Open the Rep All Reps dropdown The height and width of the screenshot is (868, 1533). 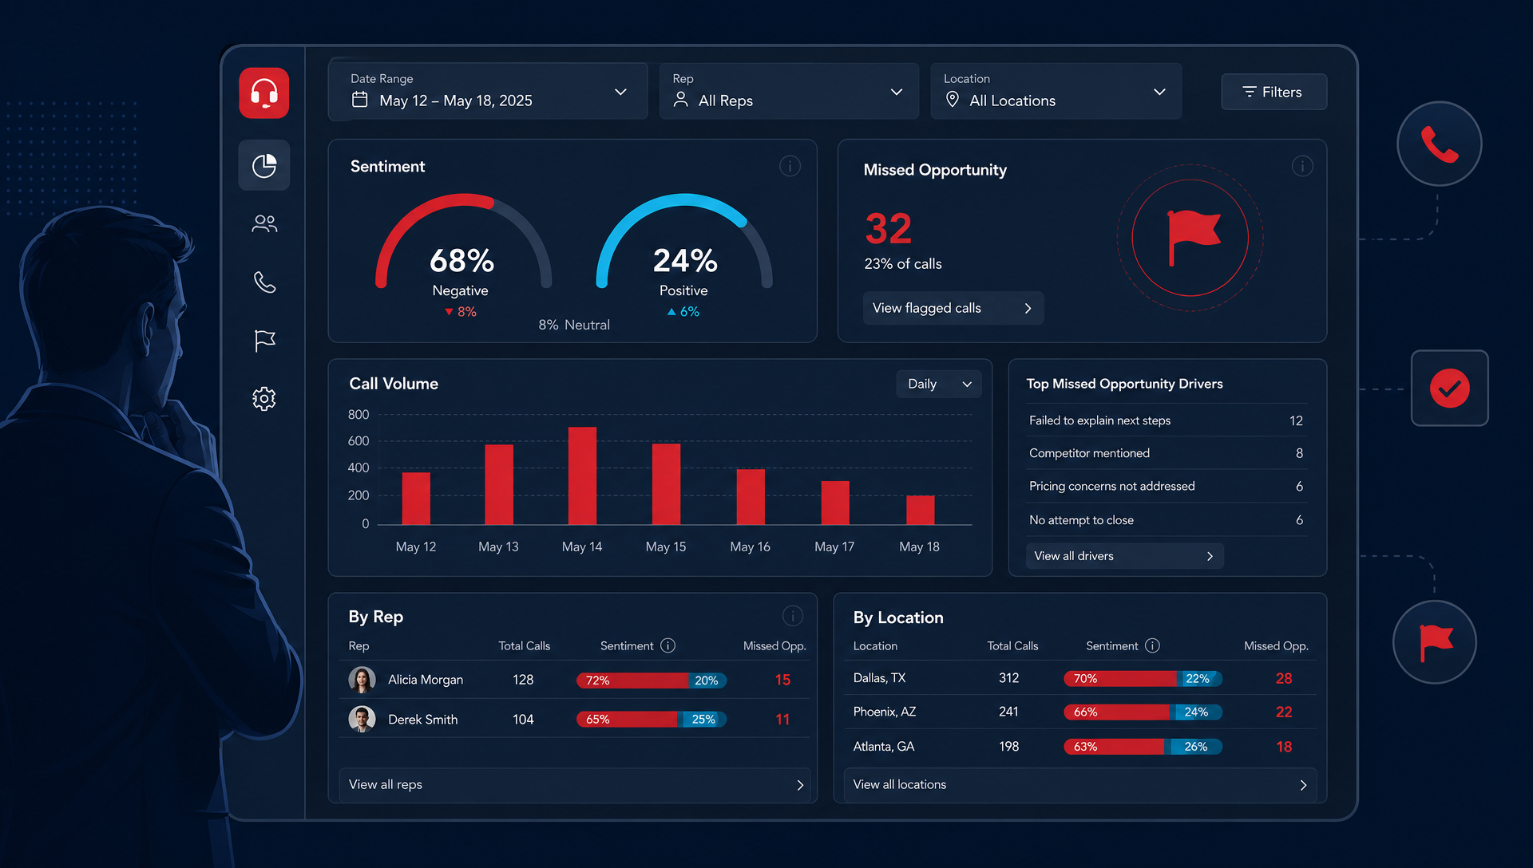pyautogui.click(x=789, y=91)
